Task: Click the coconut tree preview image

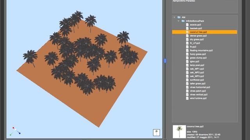Action: point(179,131)
